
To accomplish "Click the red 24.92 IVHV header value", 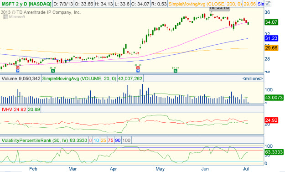I will 20,109.
